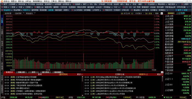Click the red icon beside 年报
The height and width of the screenshot is (99, 192).
(x=2, y=7)
